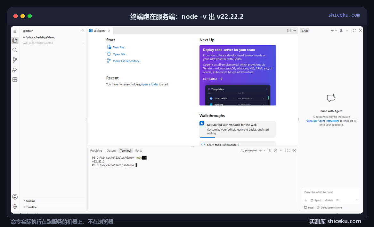Start a new chat session
This screenshot has width=374, height=227.
[332, 31]
